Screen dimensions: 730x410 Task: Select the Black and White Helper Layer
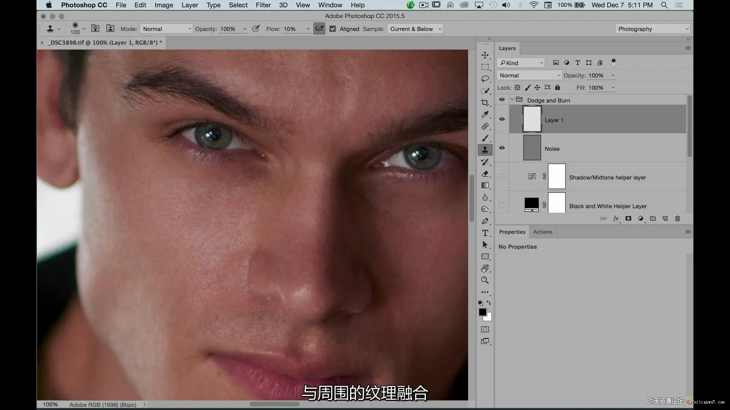pos(608,206)
